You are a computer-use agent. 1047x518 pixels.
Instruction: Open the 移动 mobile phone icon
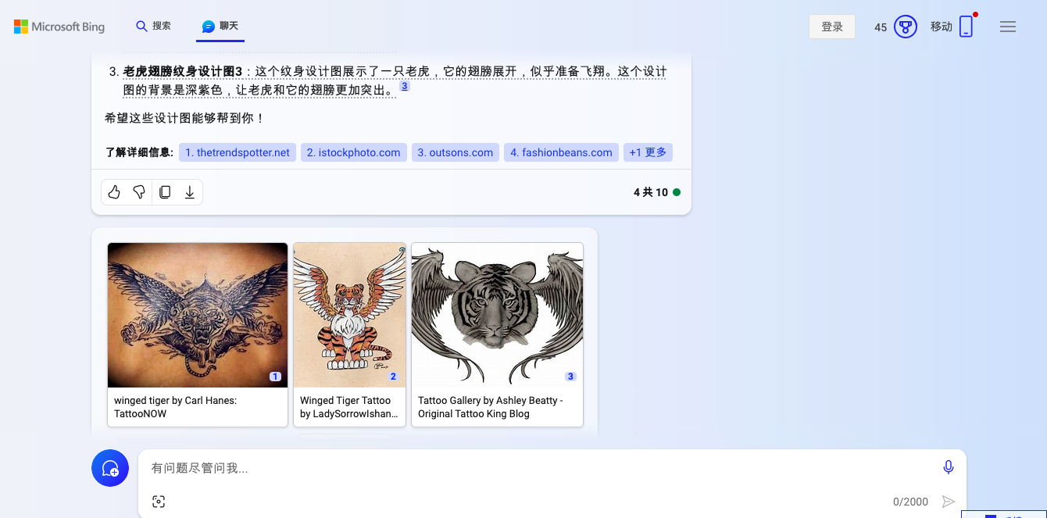(x=967, y=27)
